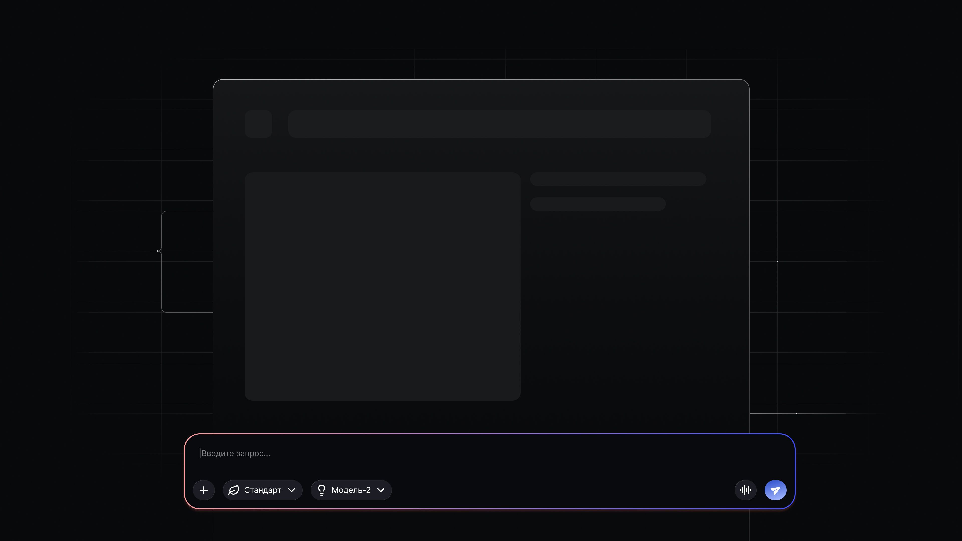Viewport: 962px width, 541px height.
Task: Open the Модель-2 model selector
Action: 351,490
